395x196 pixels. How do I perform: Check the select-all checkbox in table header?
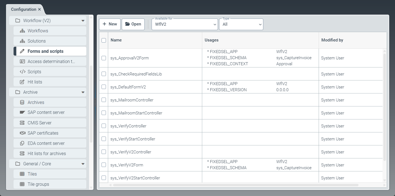click(x=104, y=40)
